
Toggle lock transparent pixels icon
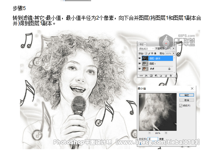(x=146, y=53)
